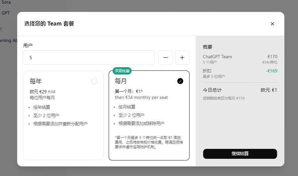The width and height of the screenshot is (298, 176).
Task: Select the 每年 annual billing radio button
Action: tap(94, 81)
